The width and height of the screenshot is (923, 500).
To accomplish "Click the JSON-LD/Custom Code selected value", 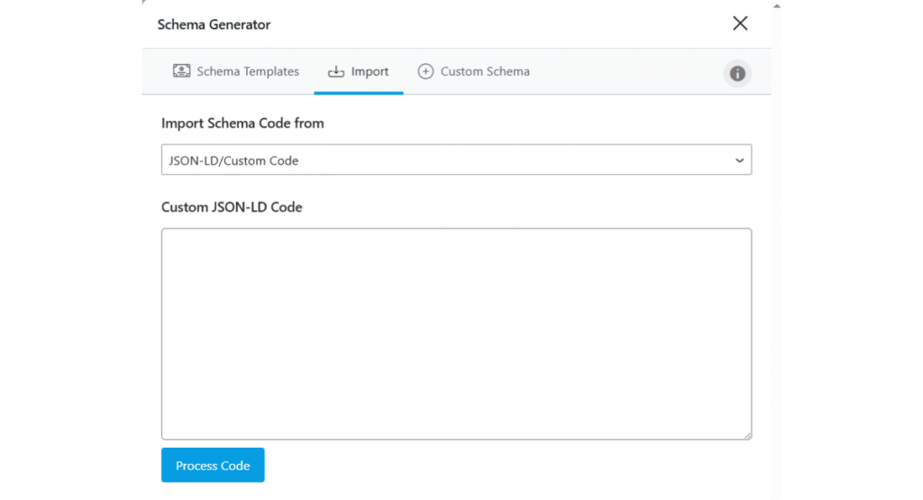I will [233, 160].
